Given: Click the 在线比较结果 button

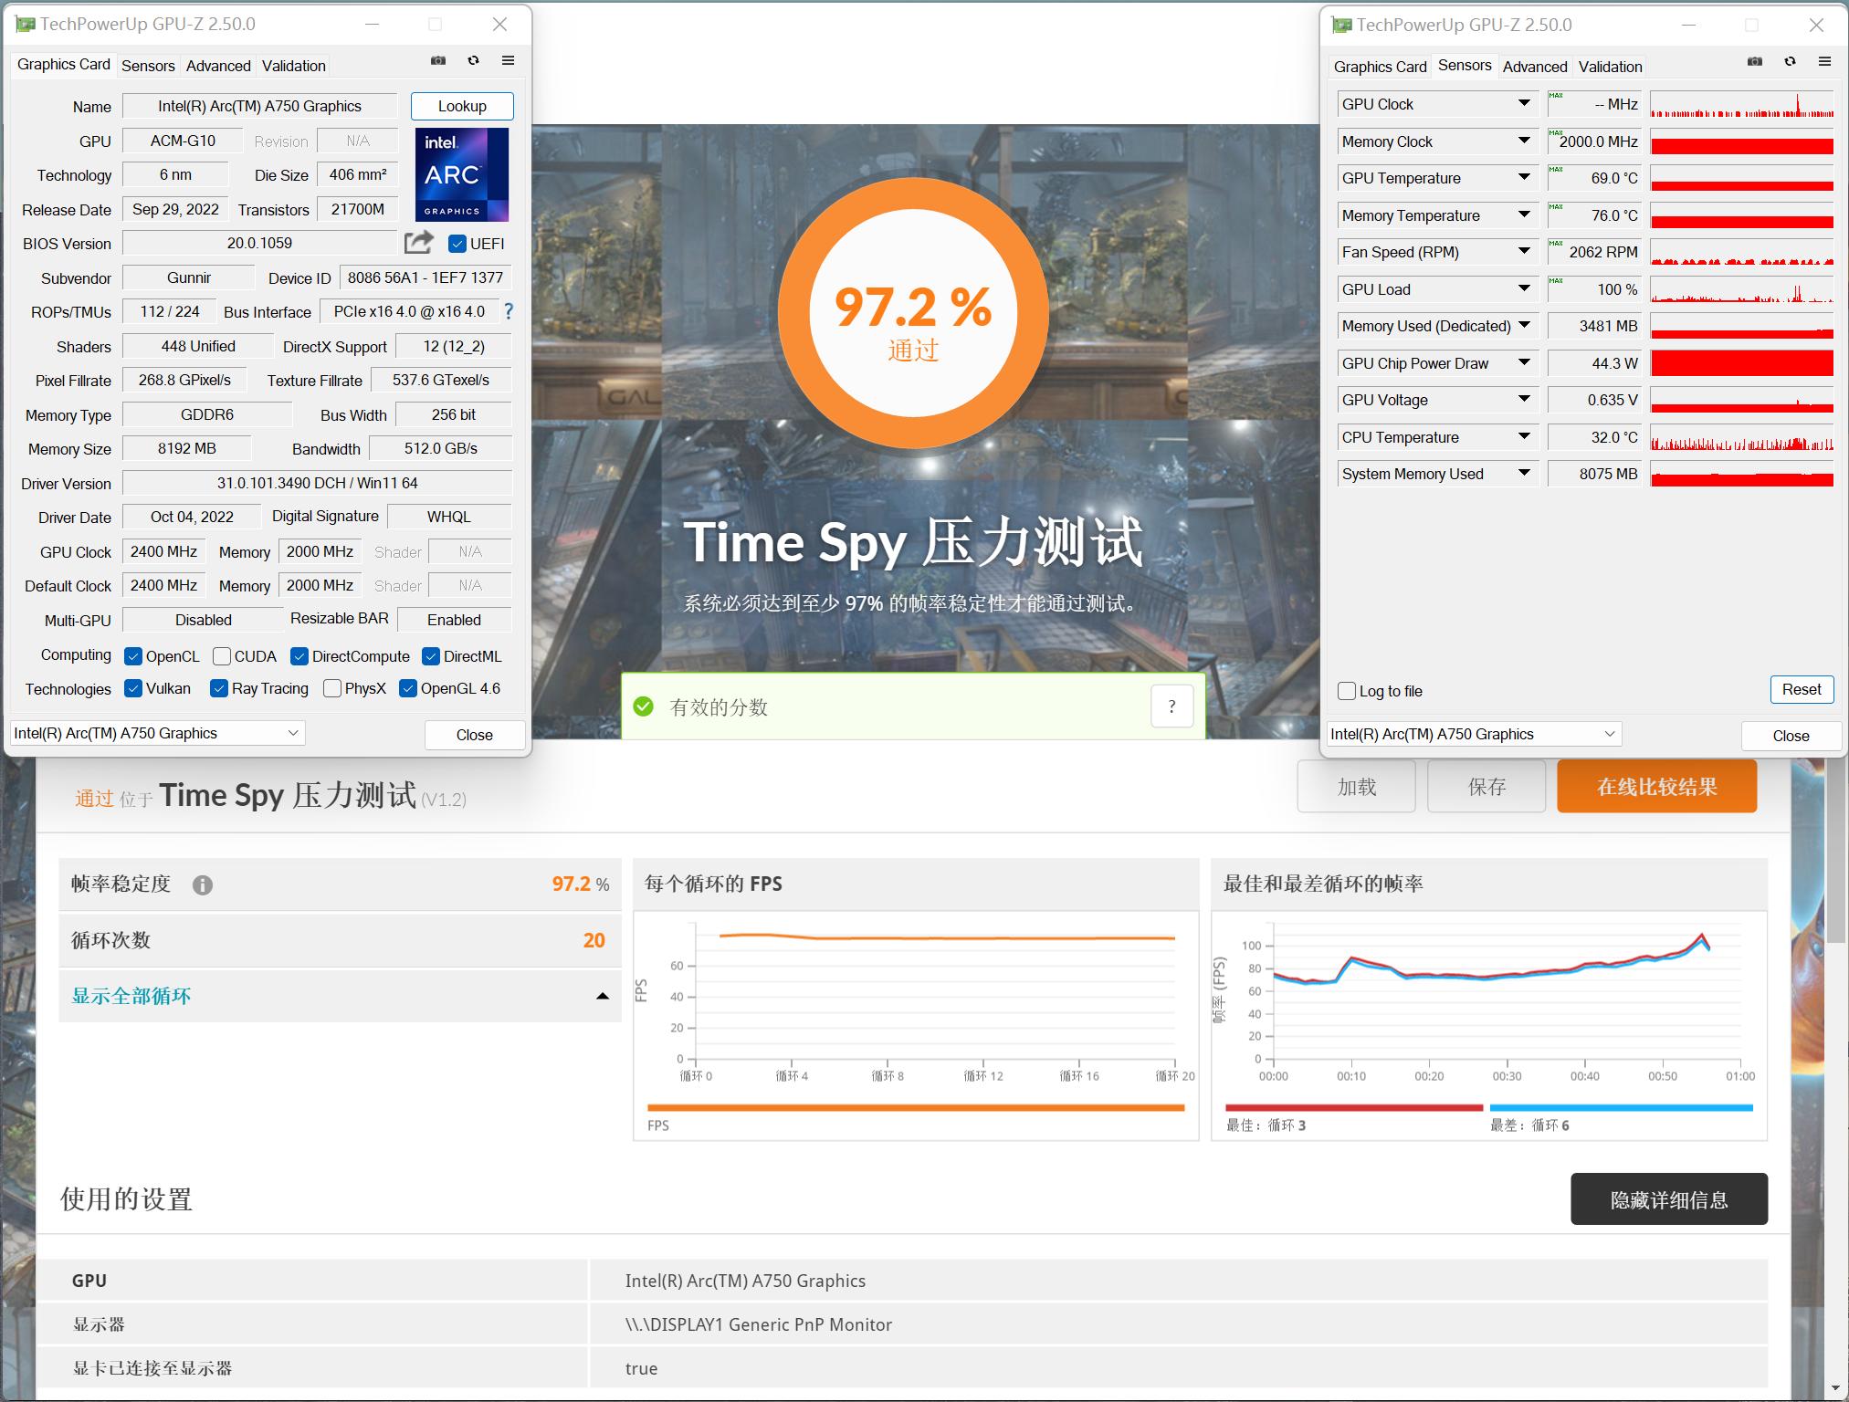Looking at the screenshot, I should [x=1656, y=785].
